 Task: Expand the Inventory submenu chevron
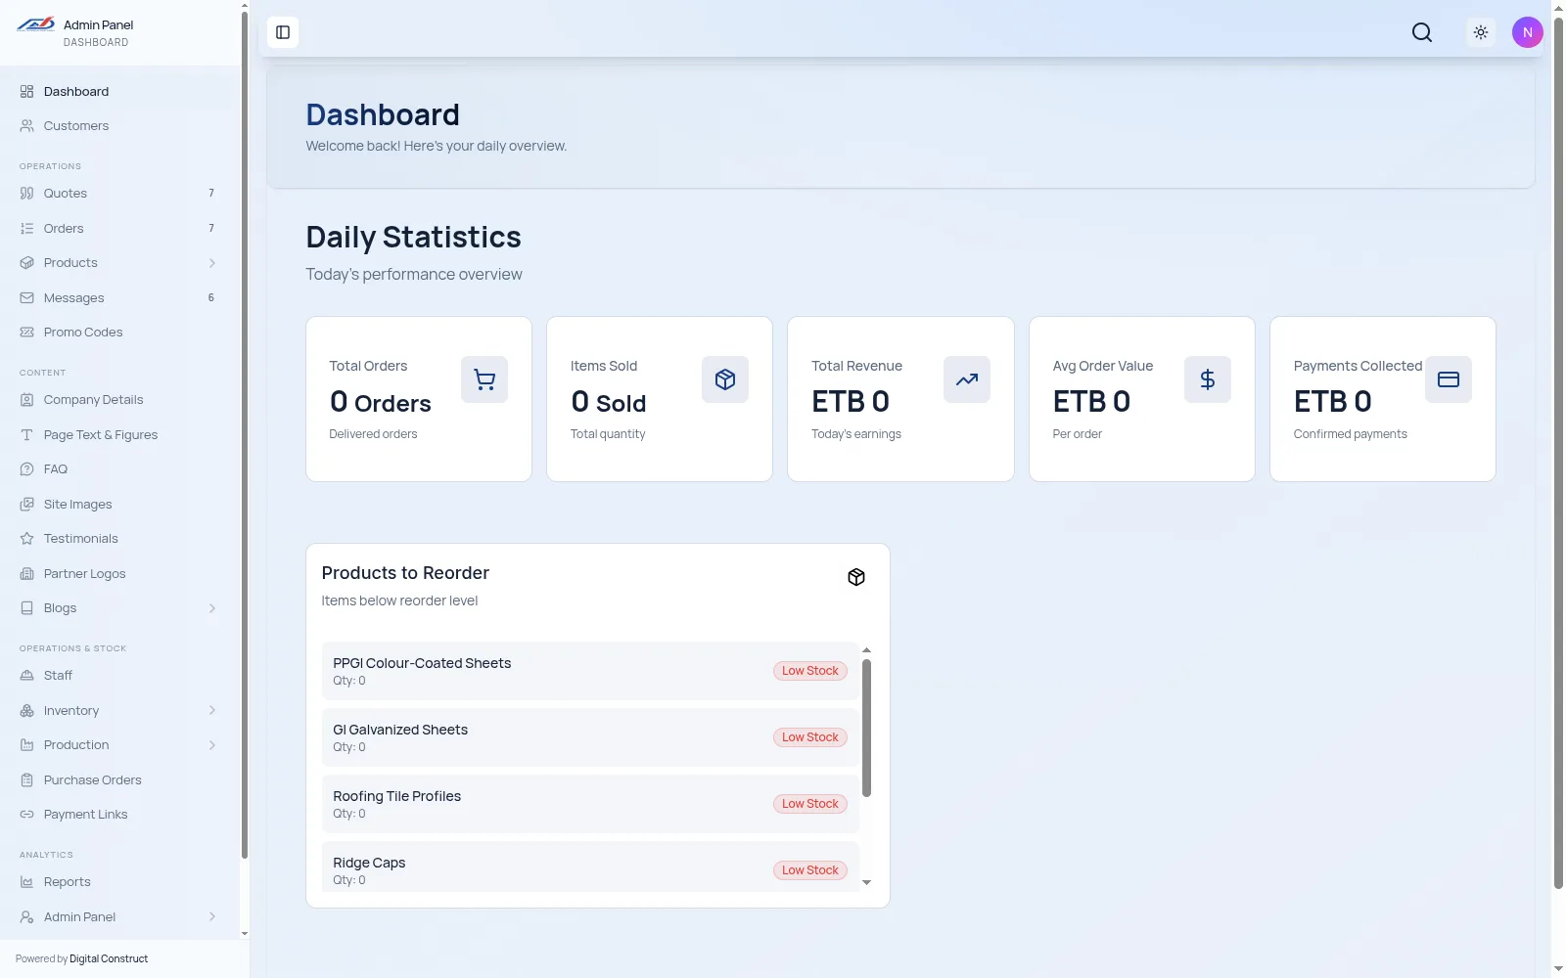click(212, 711)
